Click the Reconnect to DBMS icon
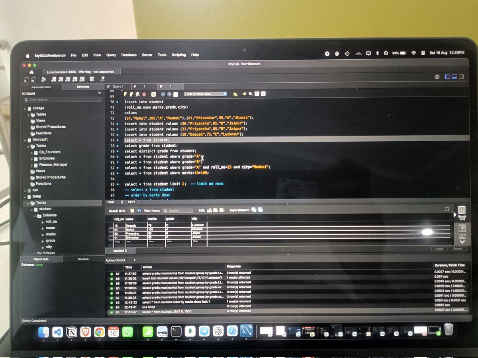Viewport: 478px width, 358px height. tap(103, 79)
